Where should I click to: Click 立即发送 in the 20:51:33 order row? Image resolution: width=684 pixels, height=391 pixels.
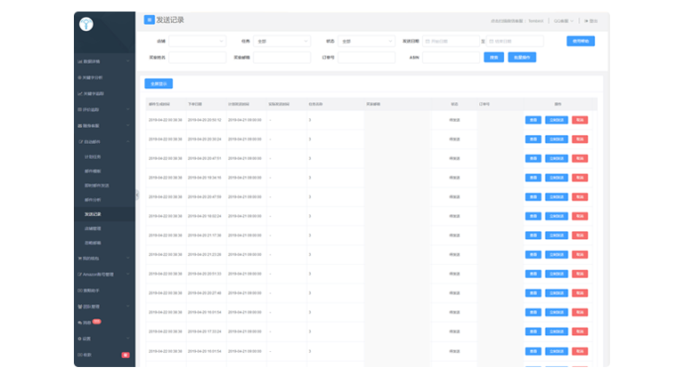pyautogui.click(x=557, y=274)
